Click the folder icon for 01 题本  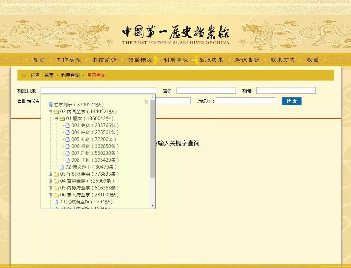coord(62,119)
